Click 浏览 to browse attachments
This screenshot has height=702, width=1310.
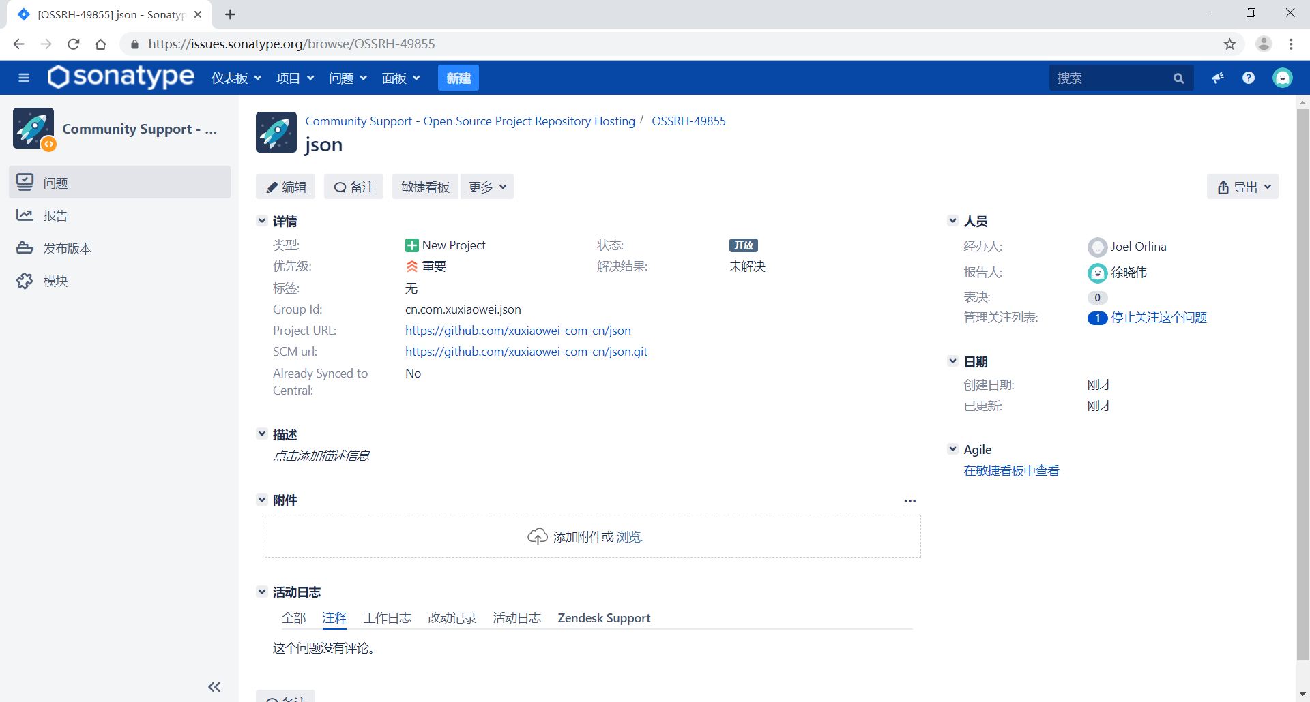point(628,537)
